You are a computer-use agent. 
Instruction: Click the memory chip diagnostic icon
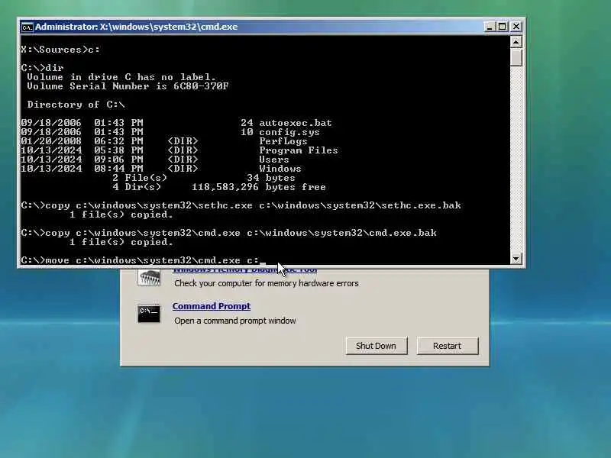click(149, 277)
